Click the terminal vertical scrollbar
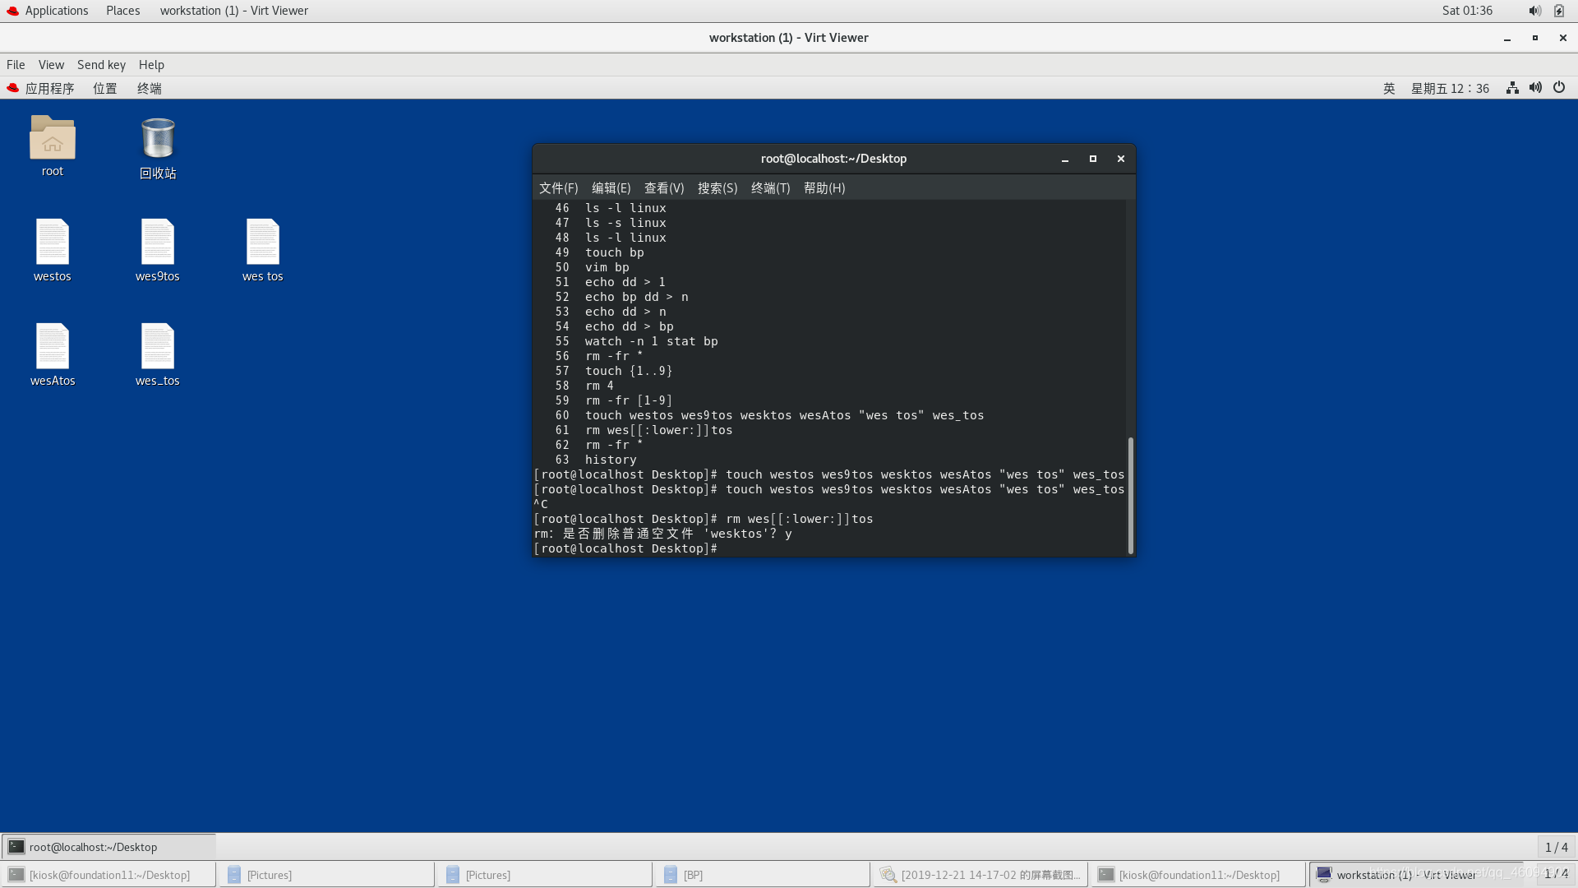Viewport: 1578px width, 888px height. coord(1131,493)
